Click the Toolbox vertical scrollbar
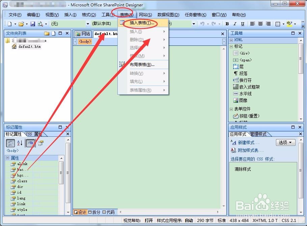 (301, 79)
